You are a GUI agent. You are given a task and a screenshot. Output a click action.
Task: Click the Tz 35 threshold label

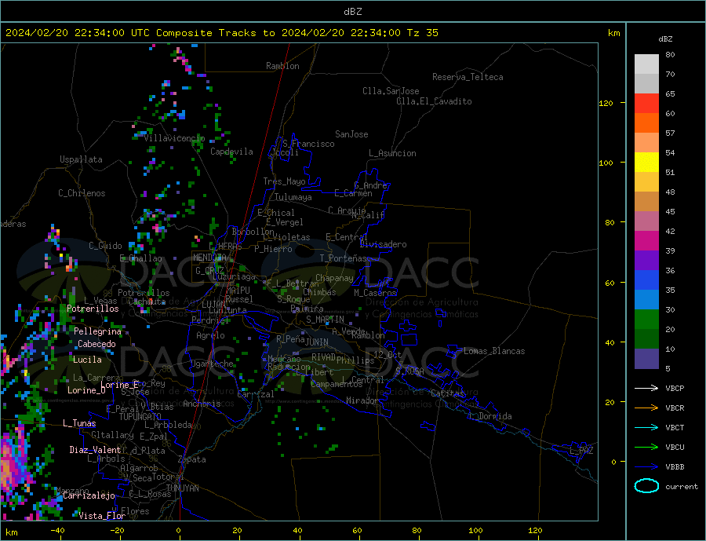coord(422,33)
